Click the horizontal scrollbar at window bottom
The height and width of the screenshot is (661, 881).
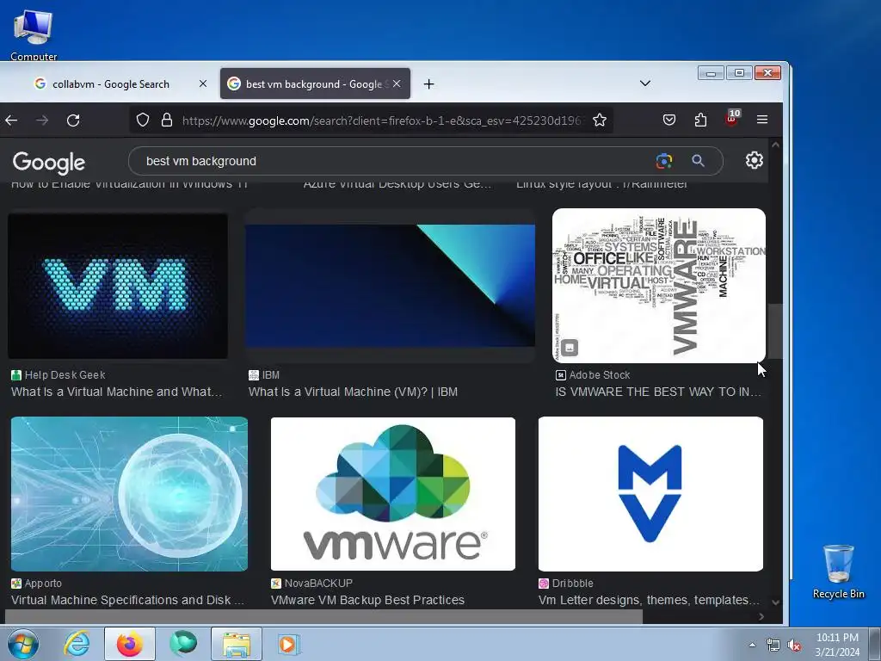[322, 616]
